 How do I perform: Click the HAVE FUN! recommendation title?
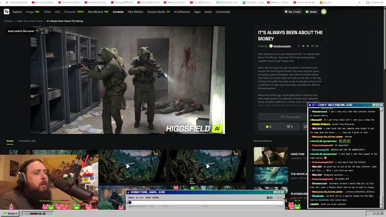(x=297, y=154)
